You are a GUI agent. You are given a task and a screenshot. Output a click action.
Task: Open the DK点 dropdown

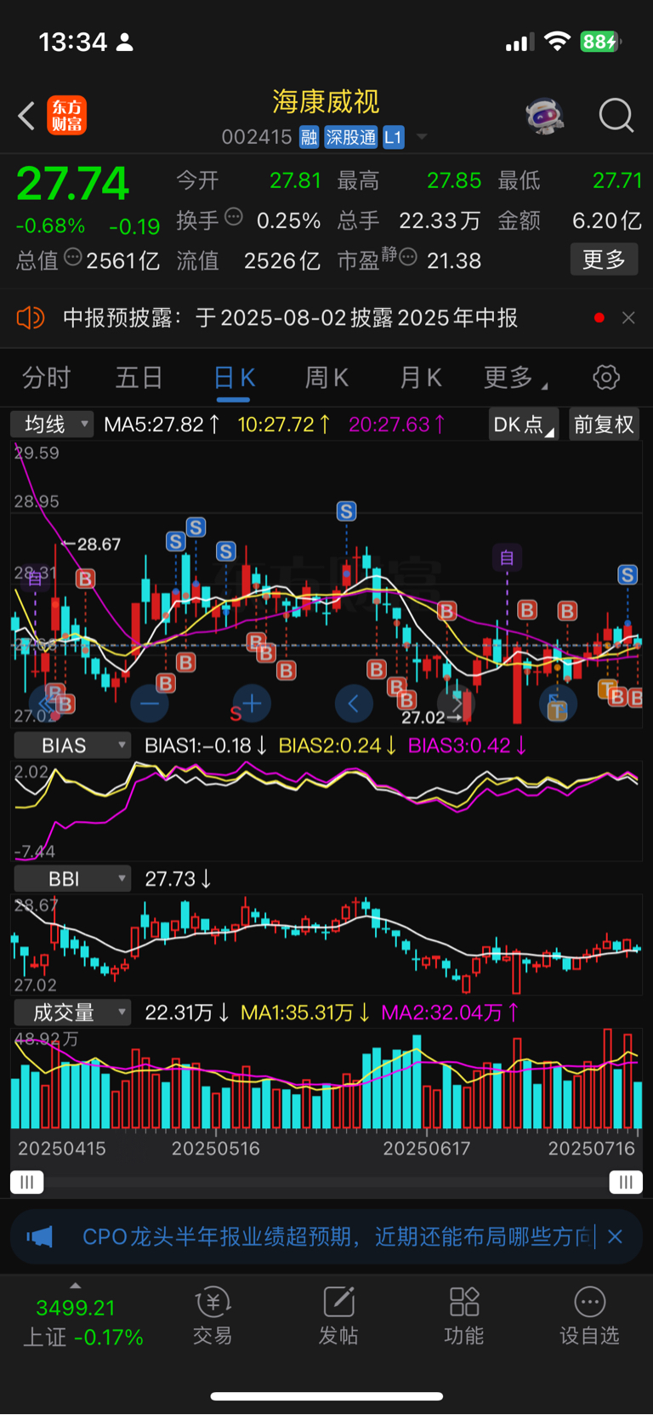[x=523, y=424]
